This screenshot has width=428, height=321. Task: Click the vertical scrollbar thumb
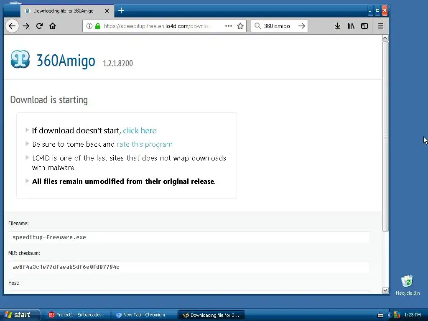coord(385,136)
